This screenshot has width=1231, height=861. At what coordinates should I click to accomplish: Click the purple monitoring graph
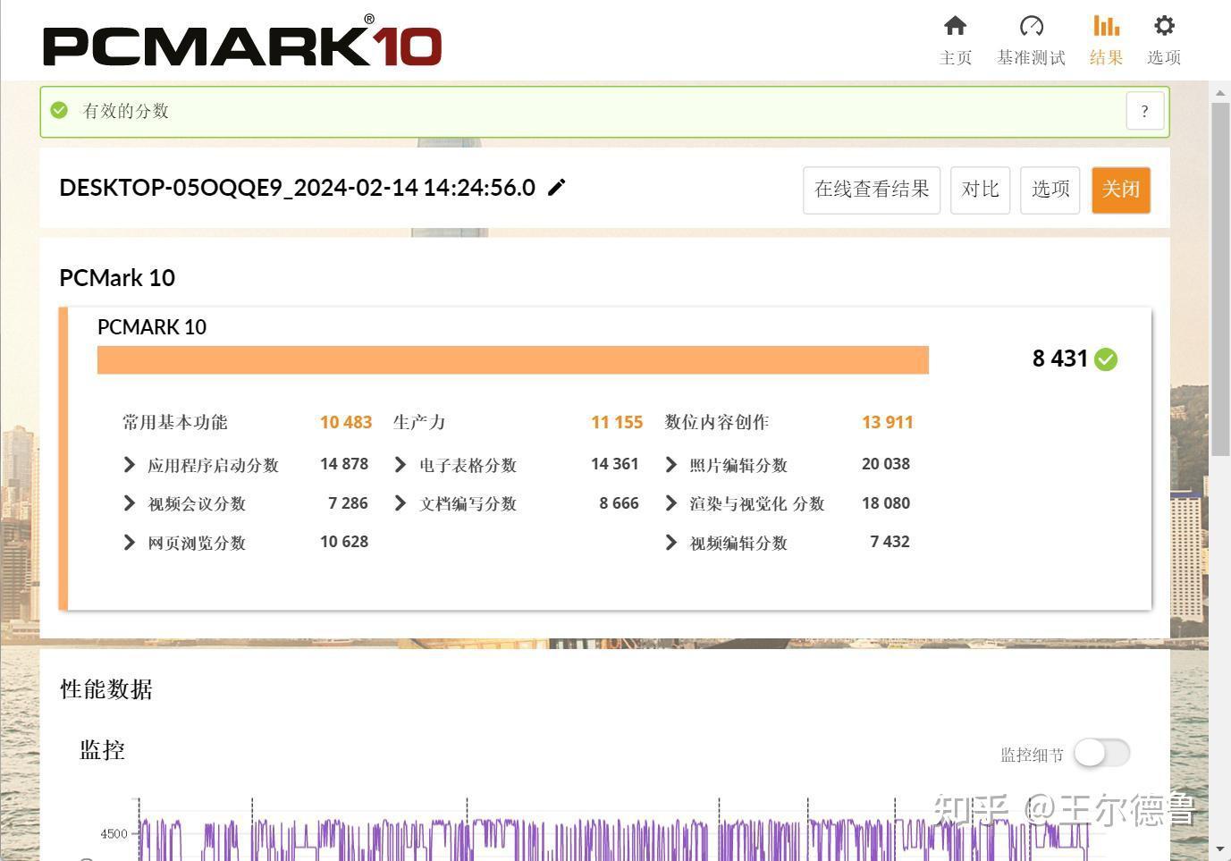(613, 839)
